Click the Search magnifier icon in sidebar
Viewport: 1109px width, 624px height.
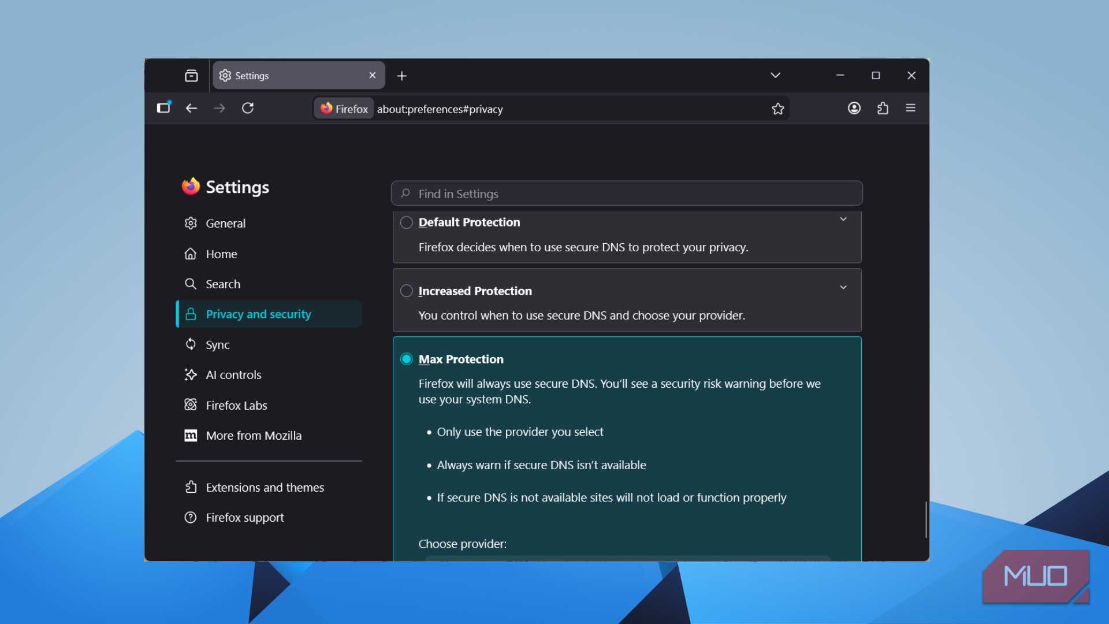(191, 284)
